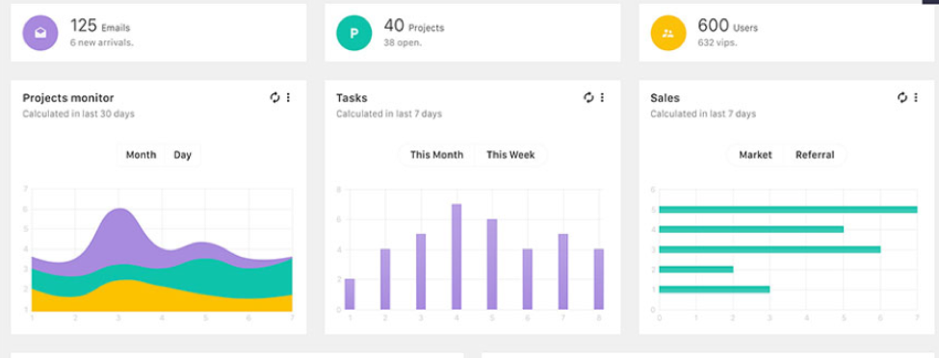Click the longest green bar in Sales
939x358 pixels.
coord(788,210)
